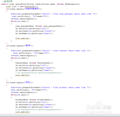120x117 pixels.
Task: Click the "List list = new ArrayList();" line
Action: coord(22,7)
